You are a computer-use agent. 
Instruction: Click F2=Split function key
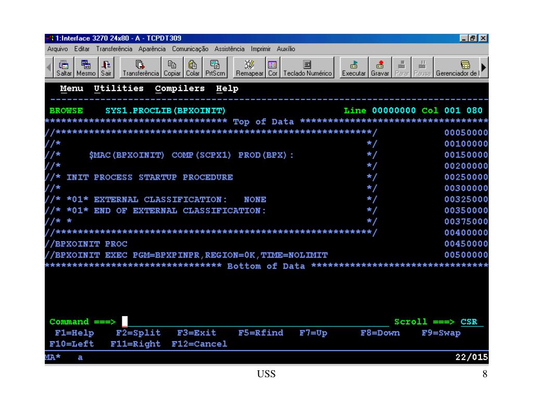click(138, 333)
